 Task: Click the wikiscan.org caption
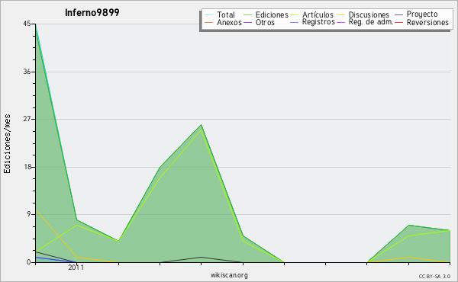[229, 275]
